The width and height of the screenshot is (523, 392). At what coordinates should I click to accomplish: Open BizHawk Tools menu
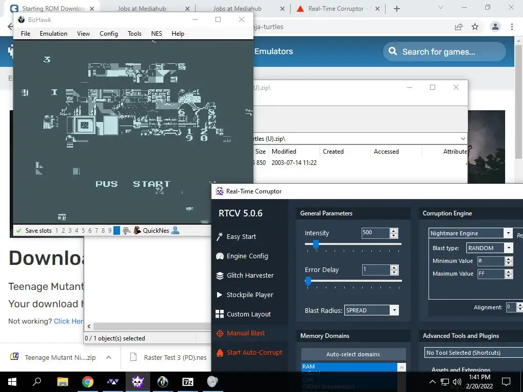point(134,34)
